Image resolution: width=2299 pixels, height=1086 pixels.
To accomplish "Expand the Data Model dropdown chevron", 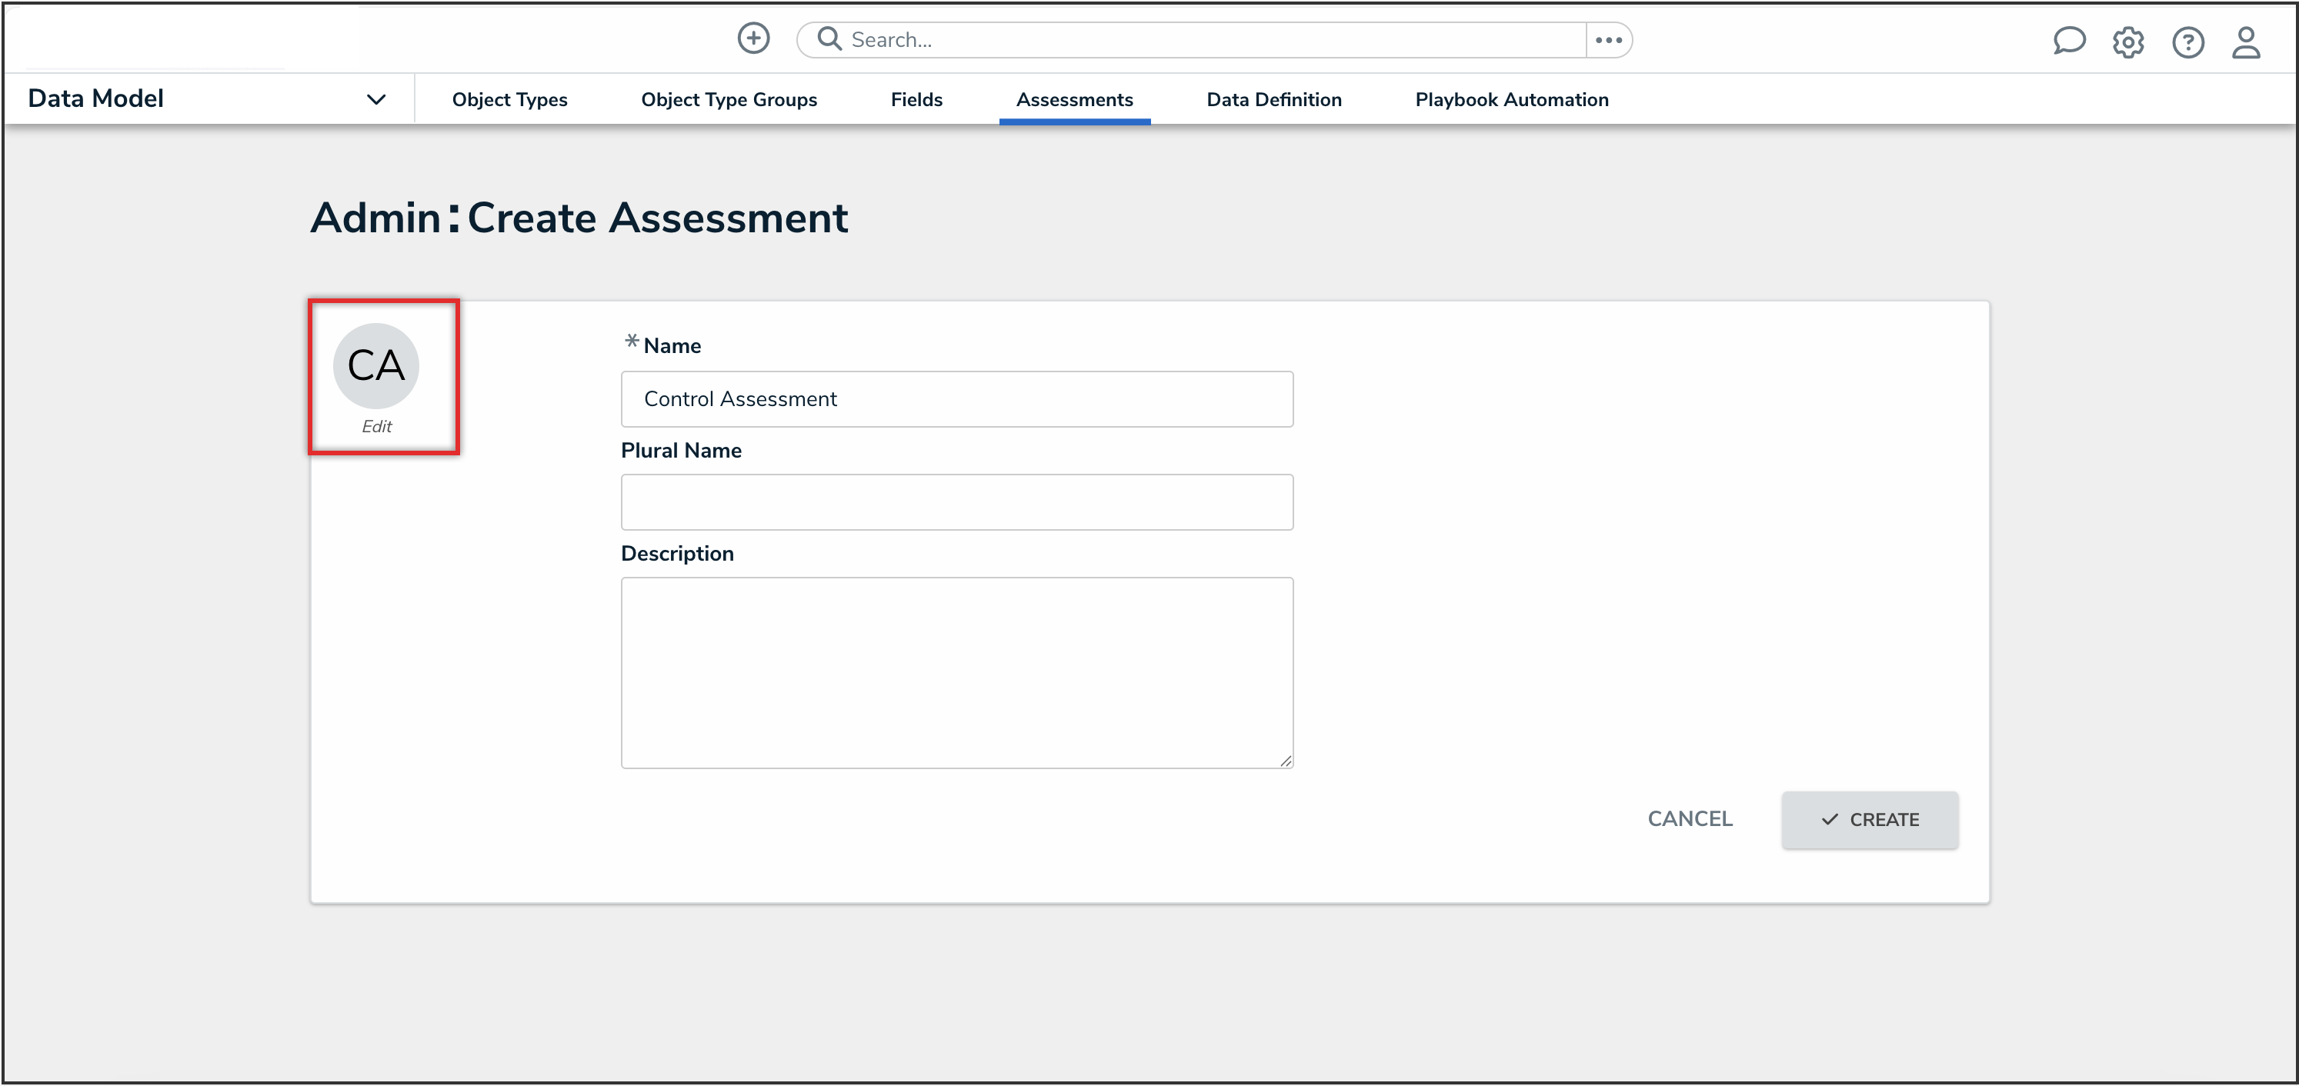I will (x=375, y=99).
